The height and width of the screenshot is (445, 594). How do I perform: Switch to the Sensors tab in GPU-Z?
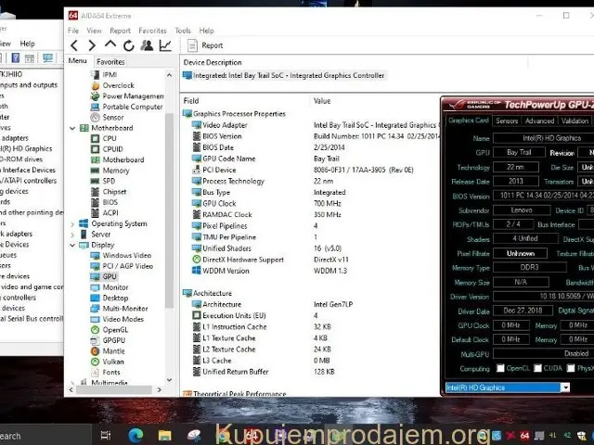tap(507, 121)
